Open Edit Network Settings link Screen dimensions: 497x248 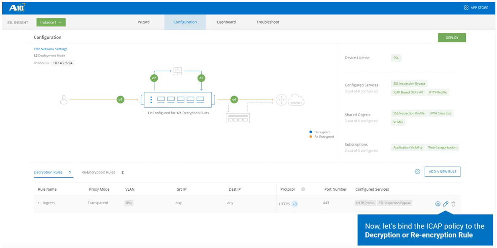click(x=51, y=49)
